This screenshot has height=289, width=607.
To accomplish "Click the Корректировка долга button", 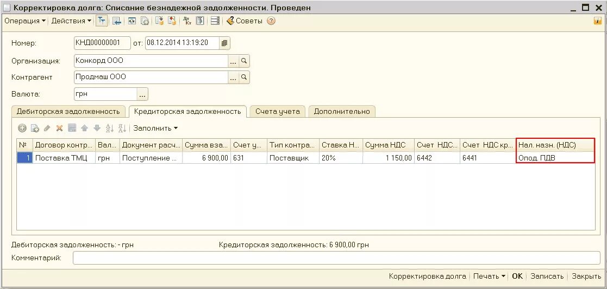I will (x=427, y=276).
